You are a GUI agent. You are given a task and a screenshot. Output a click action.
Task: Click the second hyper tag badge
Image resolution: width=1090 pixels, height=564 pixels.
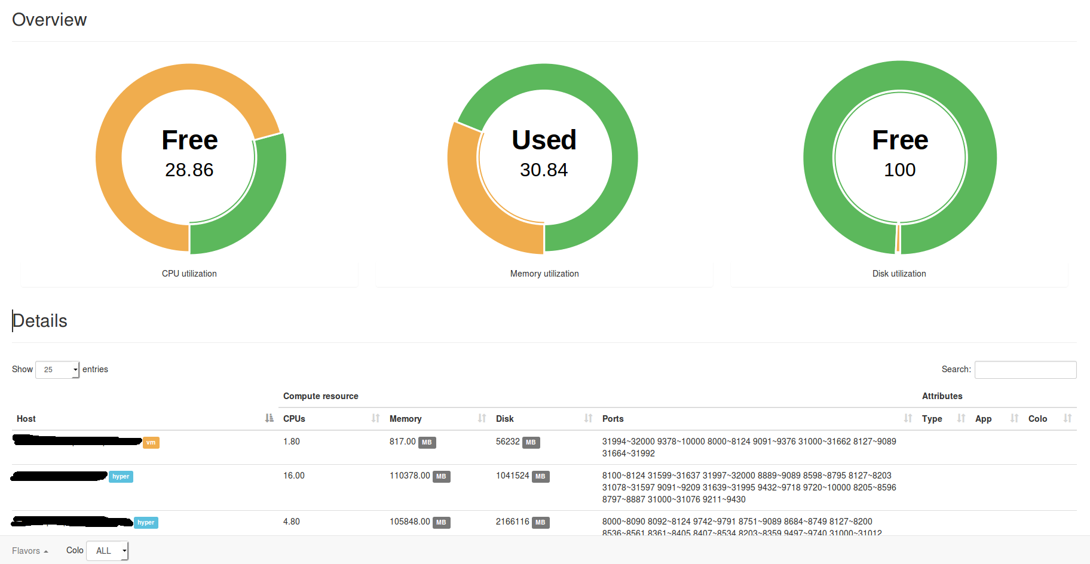coord(146,523)
